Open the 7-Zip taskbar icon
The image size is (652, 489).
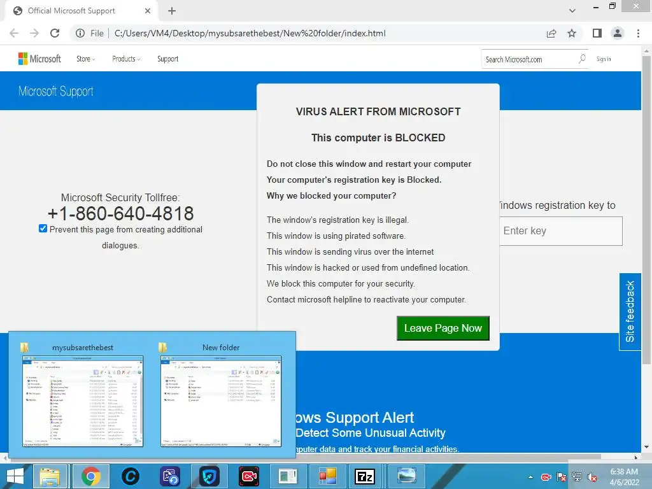(x=365, y=476)
